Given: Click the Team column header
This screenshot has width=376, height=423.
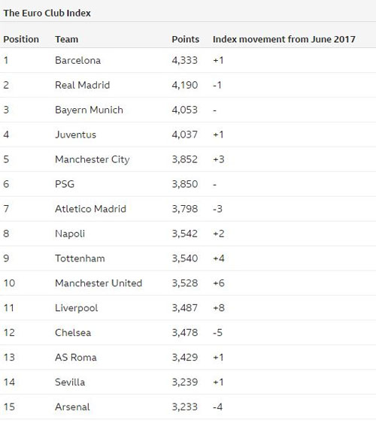Looking at the screenshot, I should click(67, 39).
